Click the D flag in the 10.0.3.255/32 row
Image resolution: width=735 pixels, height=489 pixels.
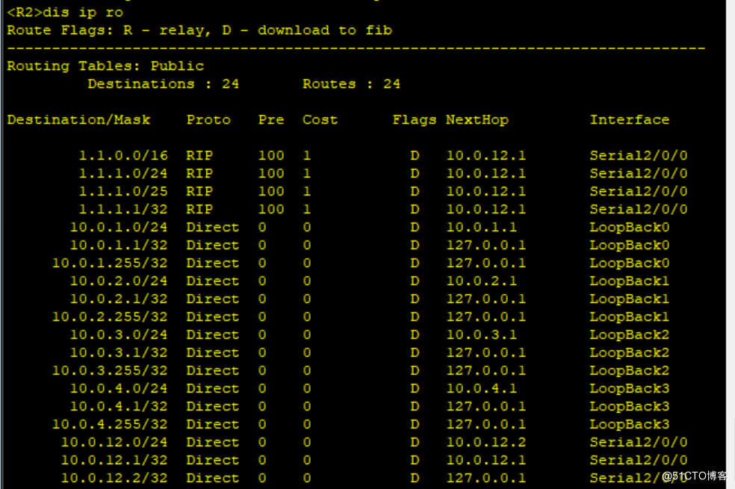click(x=415, y=370)
